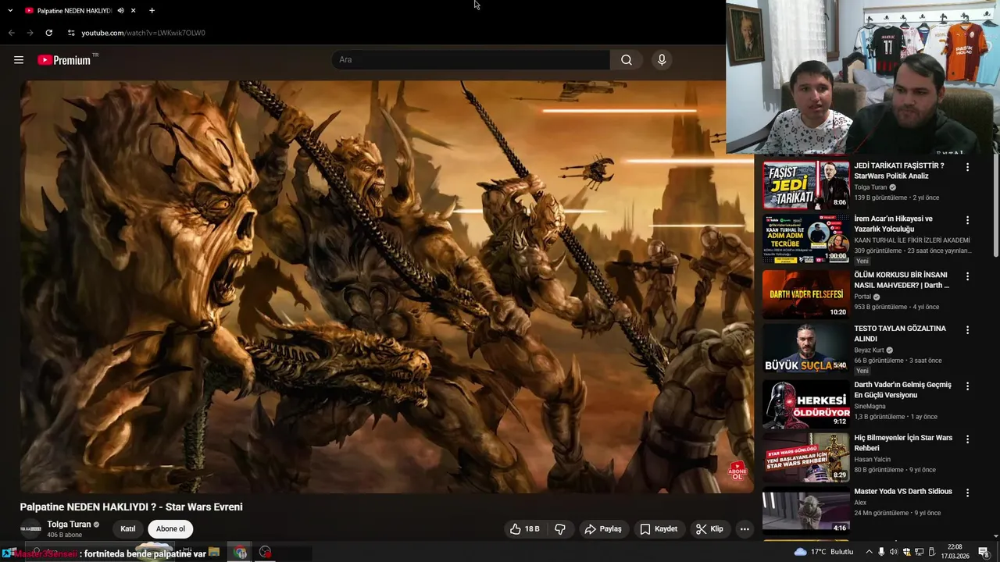Click Portal channel name
This screenshot has height=562, width=1000.
coord(862,297)
